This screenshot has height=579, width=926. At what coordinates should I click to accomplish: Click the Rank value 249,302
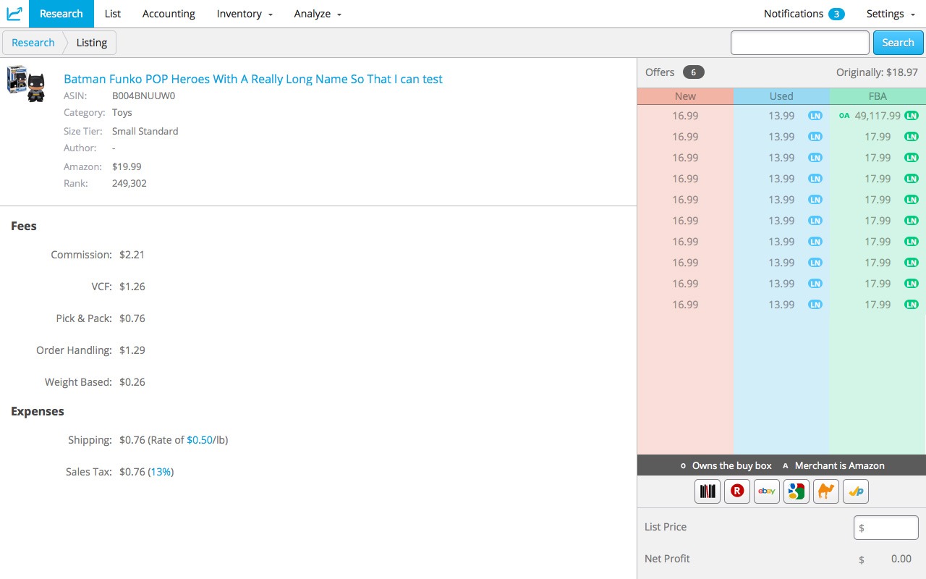point(129,184)
